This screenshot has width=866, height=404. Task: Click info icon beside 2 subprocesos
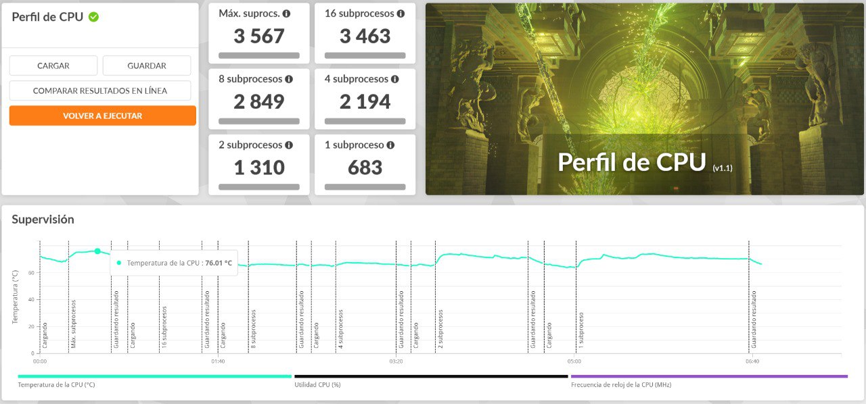click(289, 145)
